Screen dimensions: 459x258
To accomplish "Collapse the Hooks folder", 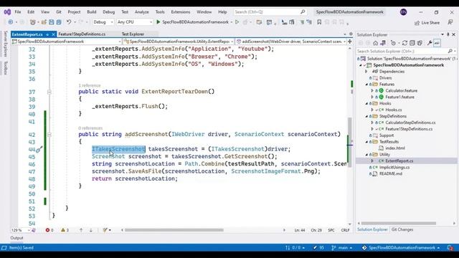I will point(366,103).
